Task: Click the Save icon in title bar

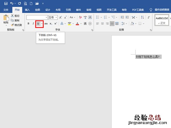Action: (x=6, y=4)
